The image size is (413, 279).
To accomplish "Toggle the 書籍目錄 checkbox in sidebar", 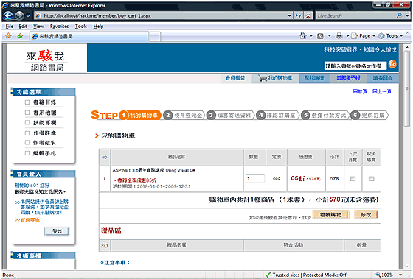I will click(x=27, y=102).
